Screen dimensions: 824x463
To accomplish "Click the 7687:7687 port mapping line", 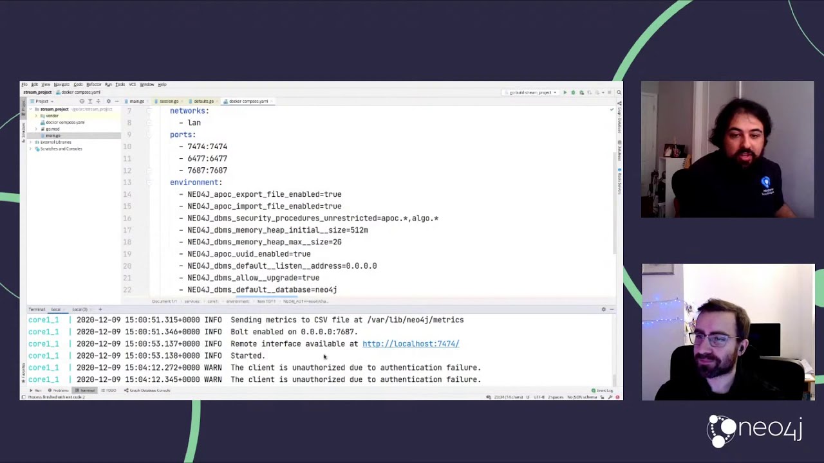I will pos(207,170).
